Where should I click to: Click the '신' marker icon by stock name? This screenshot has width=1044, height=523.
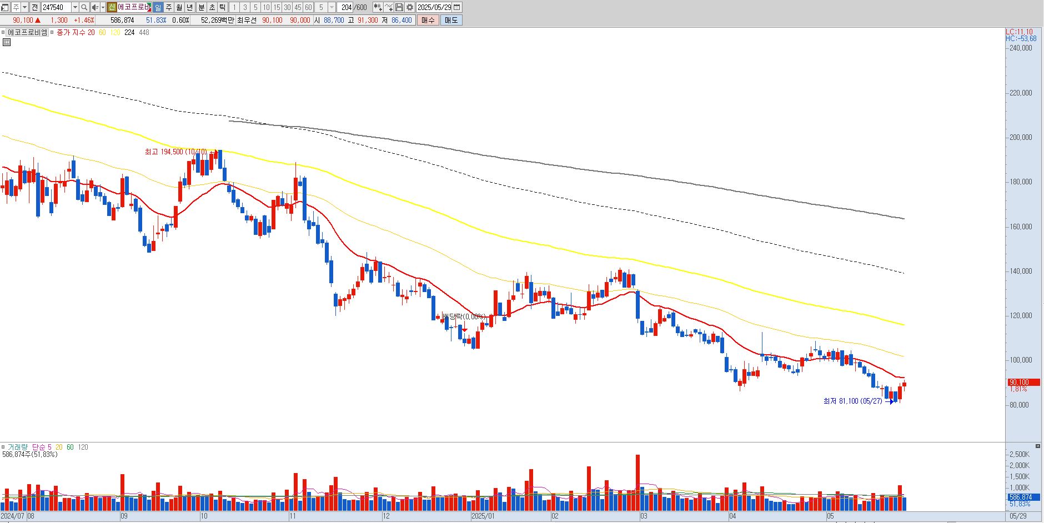click(x=112, y=7)
